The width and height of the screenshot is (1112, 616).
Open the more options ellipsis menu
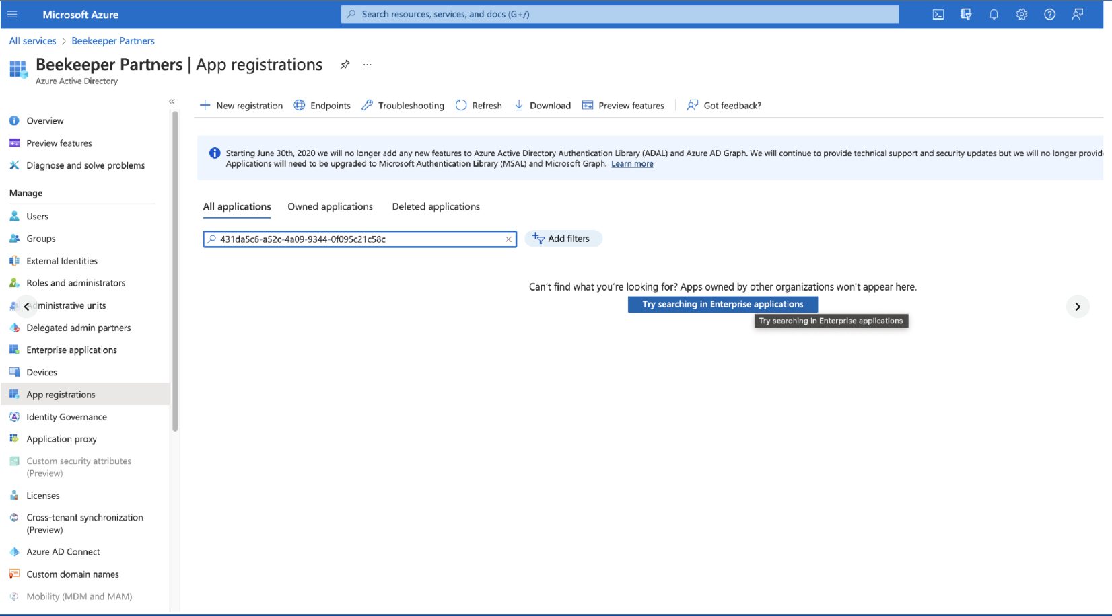coord(367,65)
